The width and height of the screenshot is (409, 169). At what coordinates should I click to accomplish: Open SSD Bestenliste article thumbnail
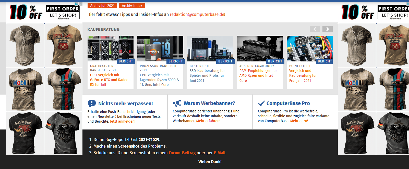(x=210, y=48)
